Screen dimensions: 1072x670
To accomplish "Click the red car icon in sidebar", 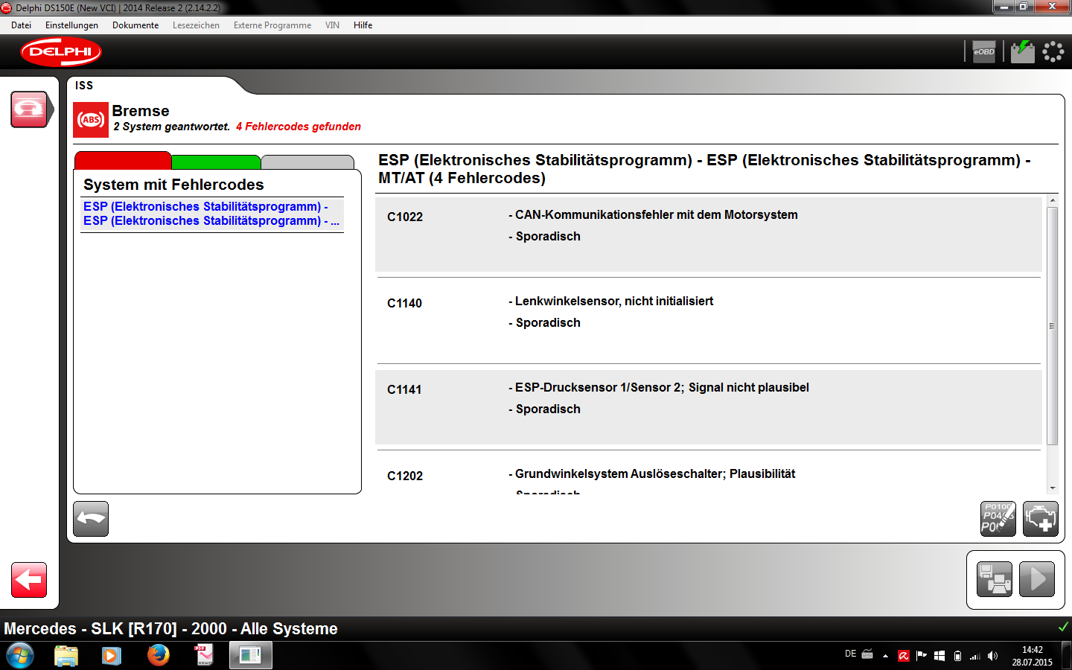I will [29, 109].
